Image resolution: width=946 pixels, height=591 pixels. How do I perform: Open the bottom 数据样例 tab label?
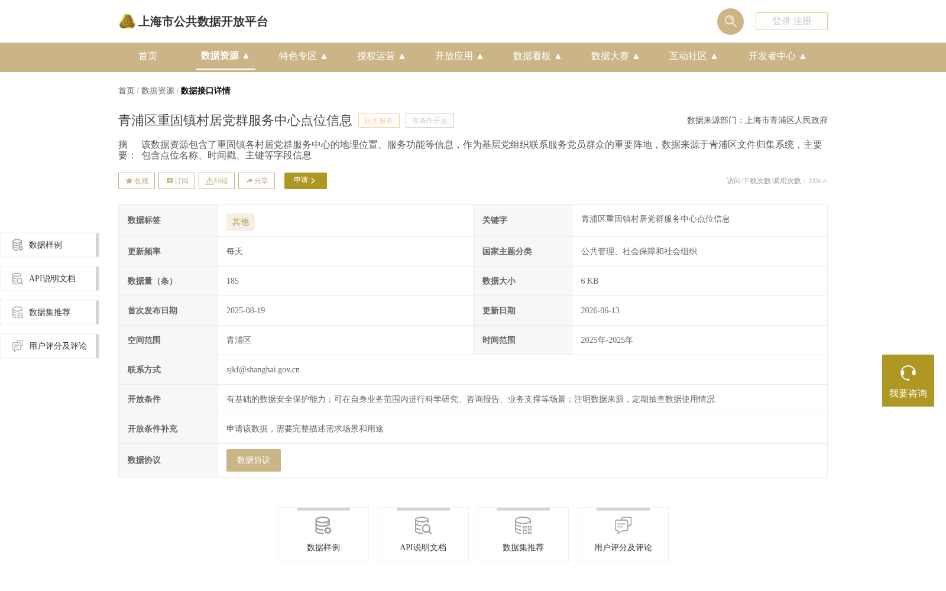323,548
